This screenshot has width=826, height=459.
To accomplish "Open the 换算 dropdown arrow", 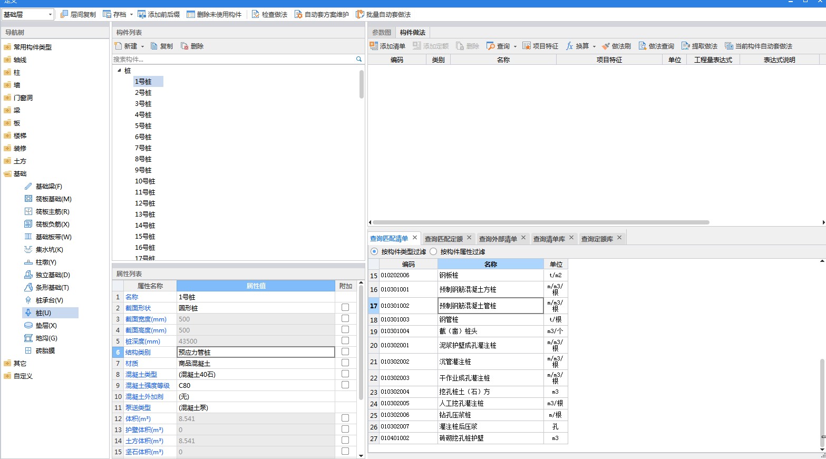I will (x=594, y=46).
